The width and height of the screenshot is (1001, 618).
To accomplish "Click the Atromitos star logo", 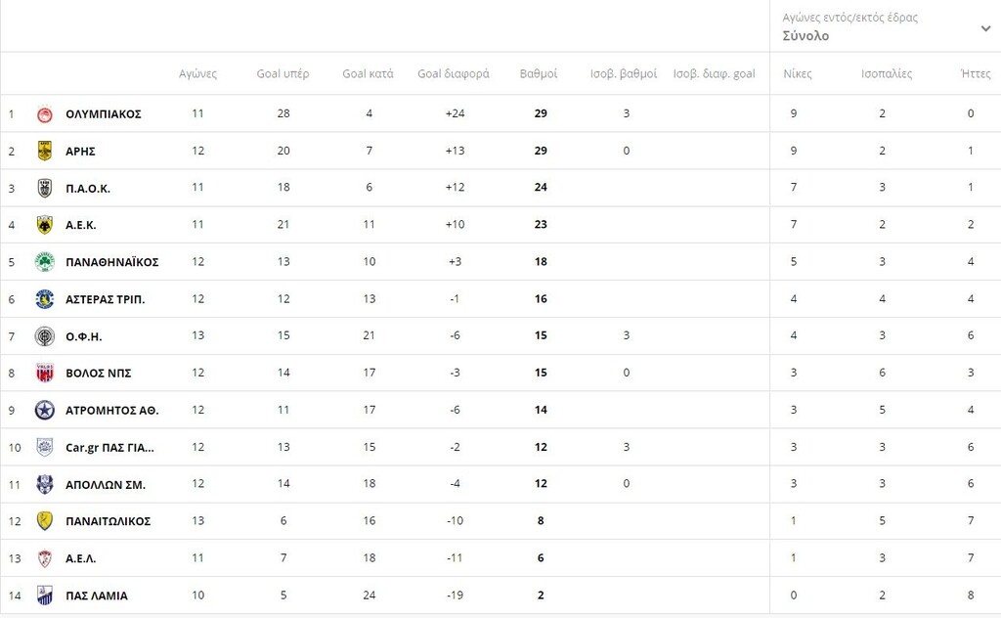I will click(44, 410).
